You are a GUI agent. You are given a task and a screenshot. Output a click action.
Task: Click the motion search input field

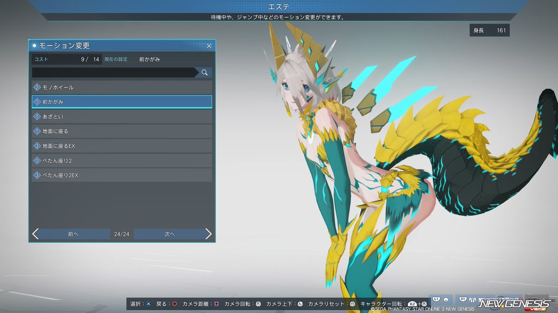click(115, 72)
